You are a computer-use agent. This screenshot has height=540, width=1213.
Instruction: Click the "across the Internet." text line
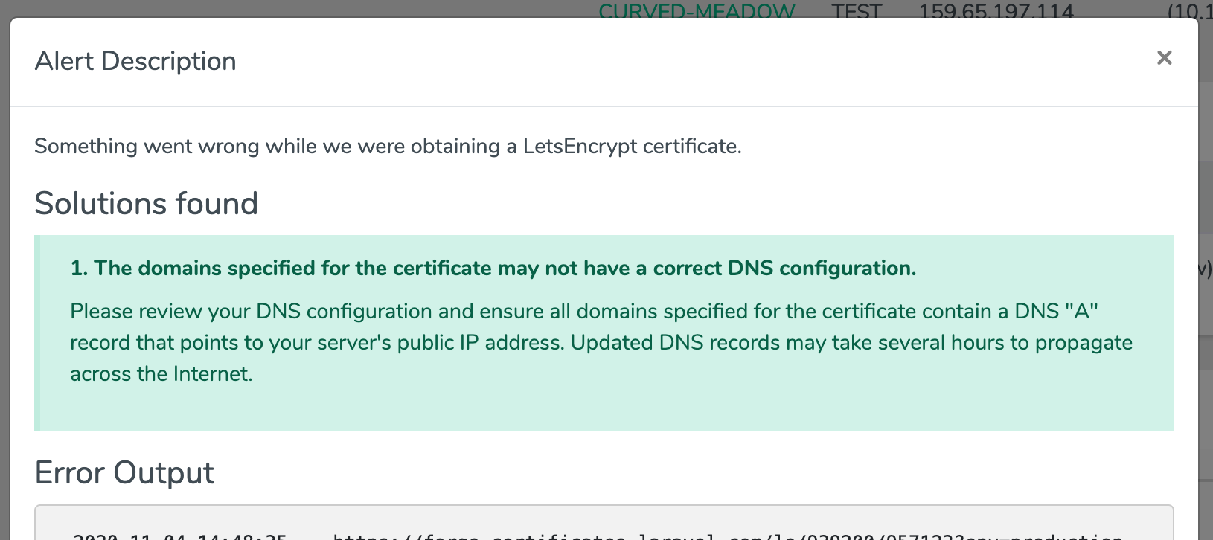coord(161,373)
